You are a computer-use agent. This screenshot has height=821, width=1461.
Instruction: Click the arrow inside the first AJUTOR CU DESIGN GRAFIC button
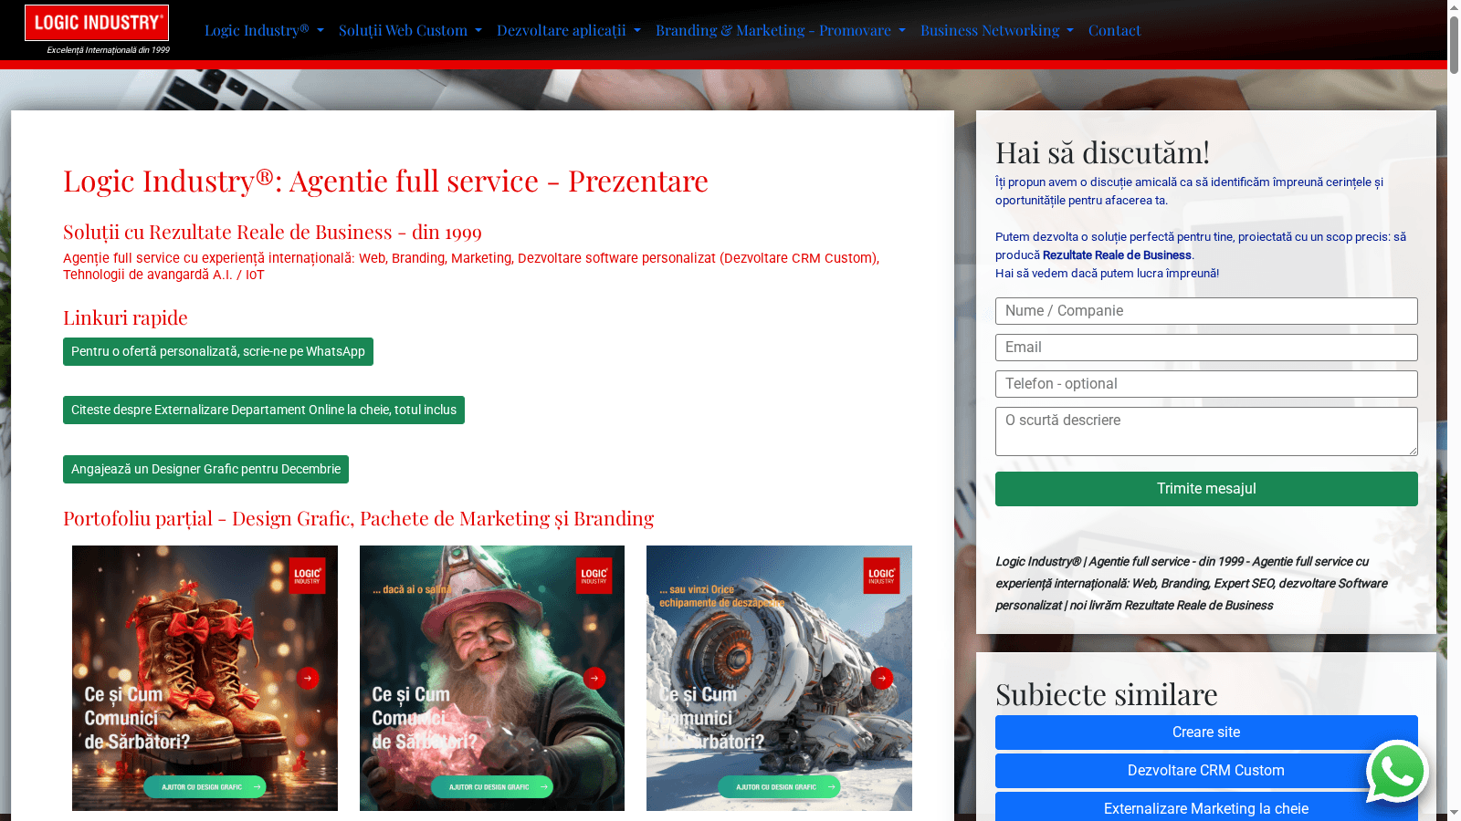[x=257, y=786]
